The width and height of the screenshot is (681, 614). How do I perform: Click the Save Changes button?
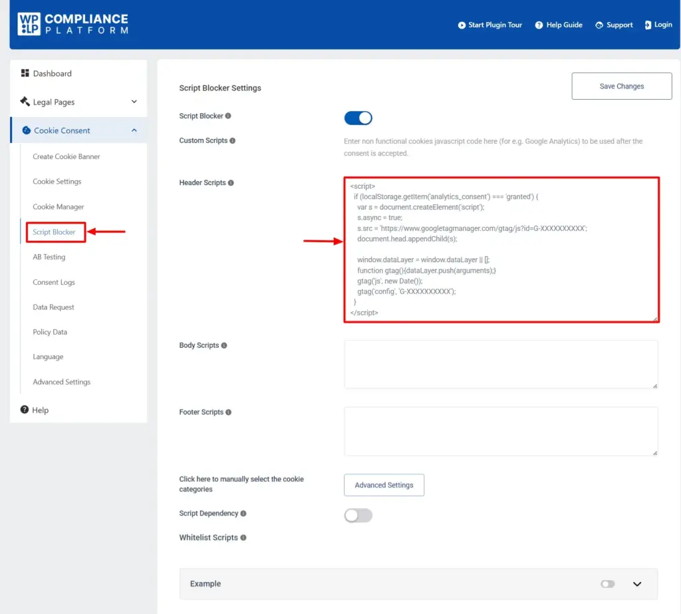[620, 86]
